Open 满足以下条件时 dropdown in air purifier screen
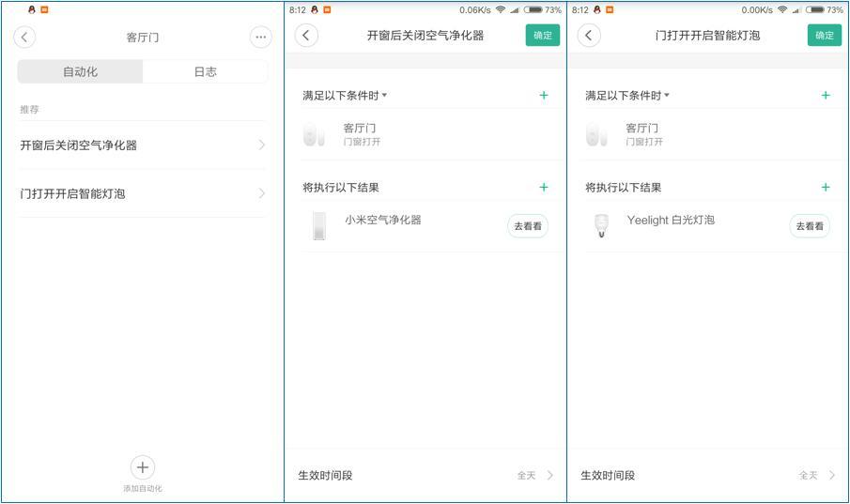The image size is (850, 504). (x=345, y=96)
